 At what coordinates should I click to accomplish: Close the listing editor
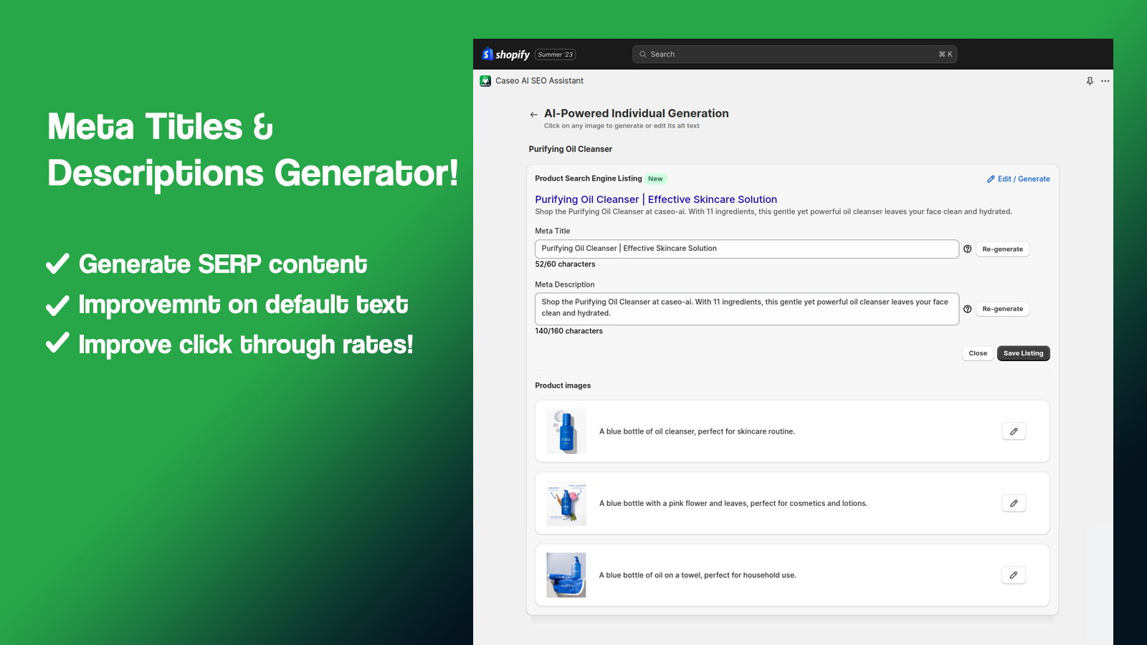(977, 353)
